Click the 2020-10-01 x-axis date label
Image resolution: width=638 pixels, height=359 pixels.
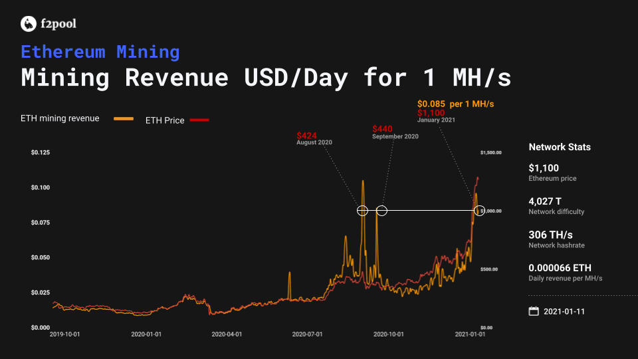(x=389, y=334)
